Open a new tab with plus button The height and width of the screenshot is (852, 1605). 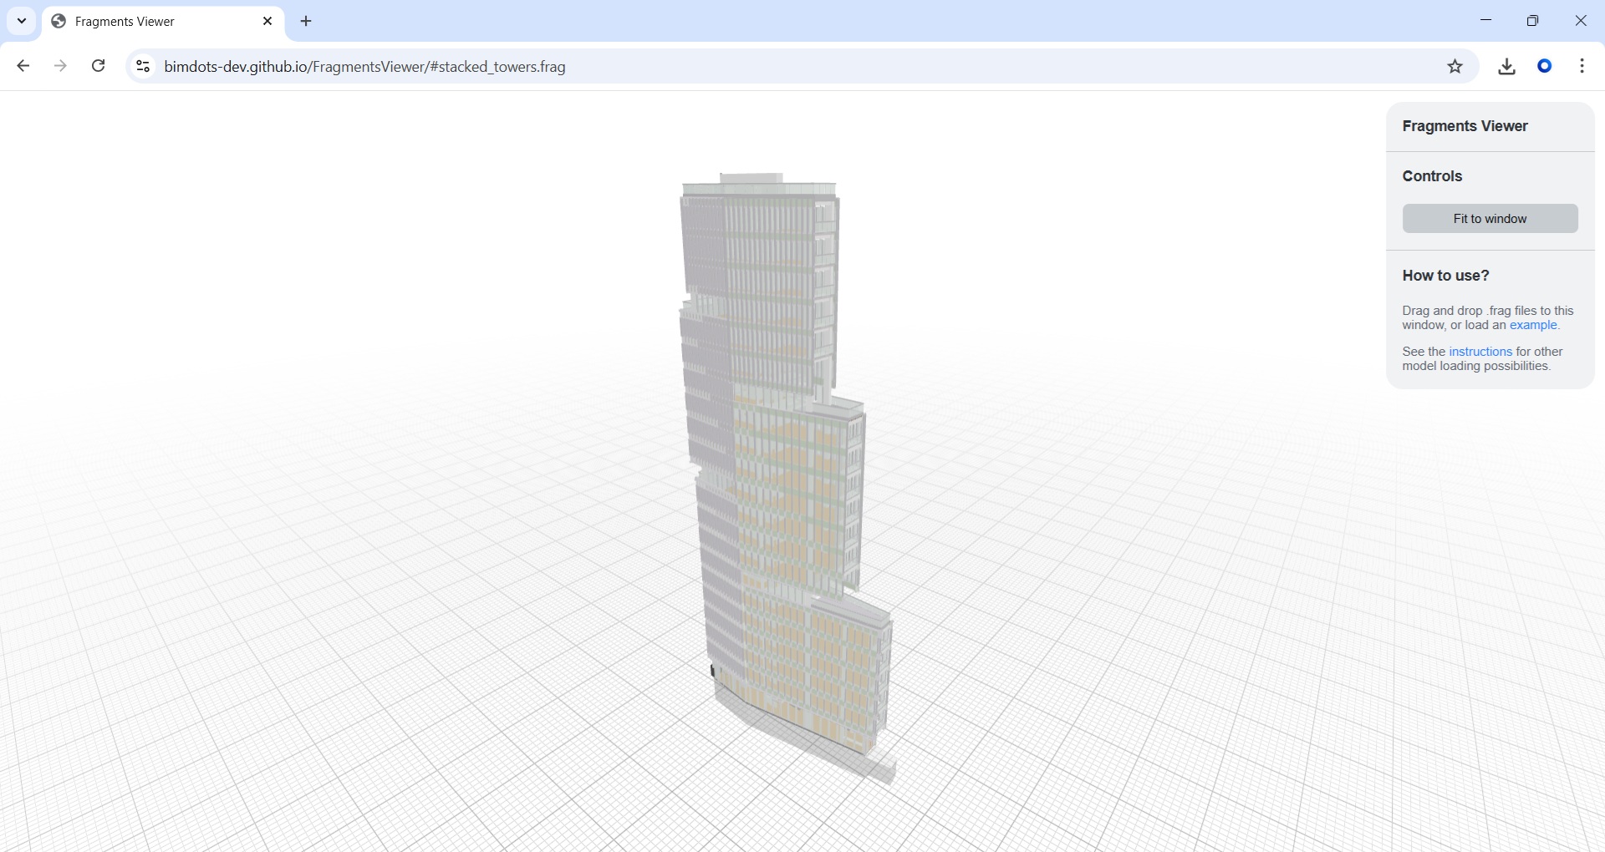click(x=306, y=22)
